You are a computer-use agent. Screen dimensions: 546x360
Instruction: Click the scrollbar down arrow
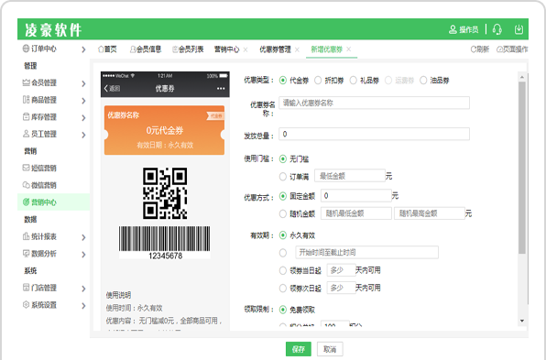click(x=521, y=321)
